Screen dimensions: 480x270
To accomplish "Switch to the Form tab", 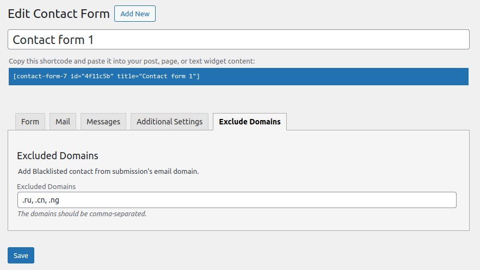I will (x=30, y=122).
